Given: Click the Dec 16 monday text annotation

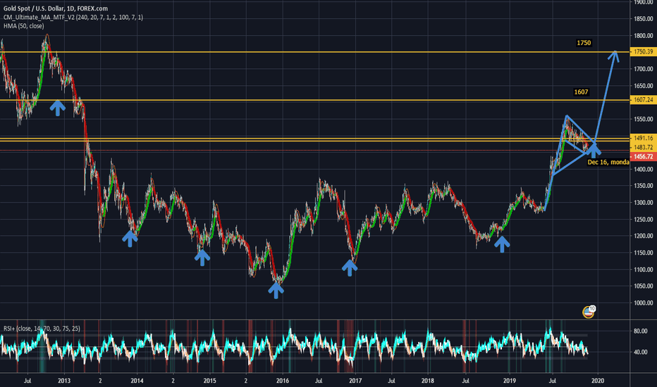Looking at the screenshot, I should (608, 163).
